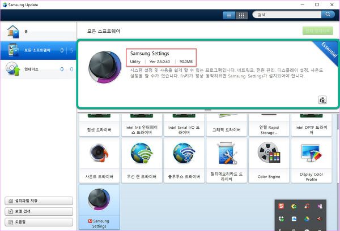Select the all software sidebar item
The width and height of the screenshot is (340, 231).
[39, 50]
